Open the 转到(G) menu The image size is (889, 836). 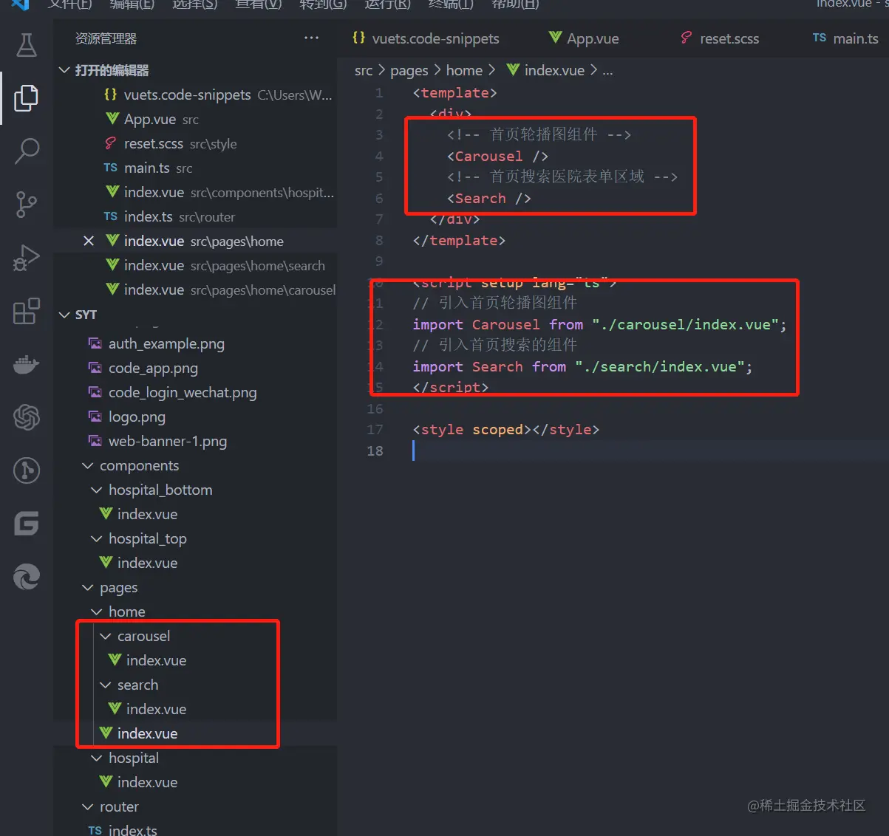tap(323, 4)
